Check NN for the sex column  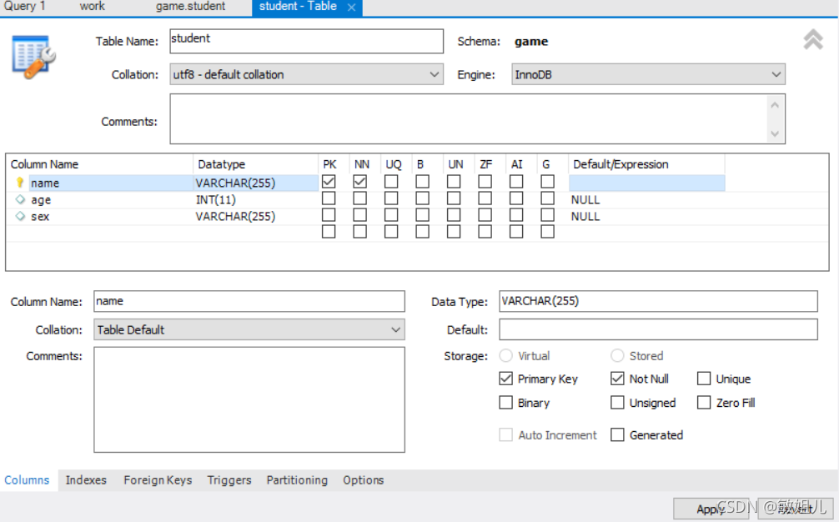click(x=360, y=215)
